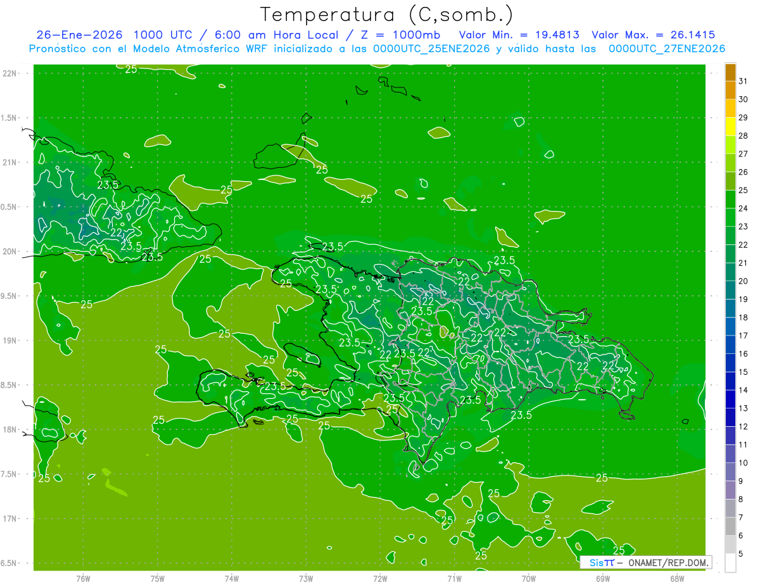Image resolution: width=760 pixels, height=587 pixels.
Task: Click the '73W' longitude axis label
Action: point(306,579)
